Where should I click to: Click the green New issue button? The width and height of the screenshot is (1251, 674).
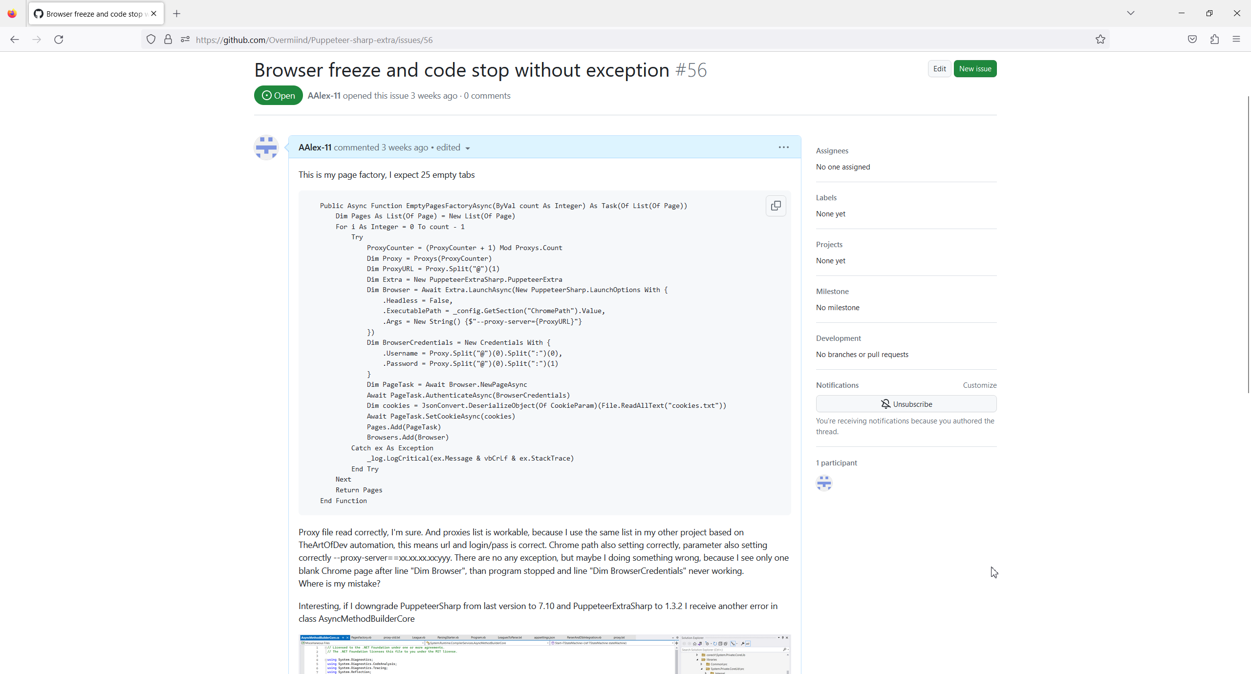coord(975,69)
